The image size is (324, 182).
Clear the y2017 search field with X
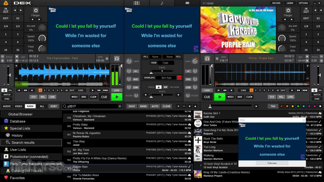[x=120, y=106]
